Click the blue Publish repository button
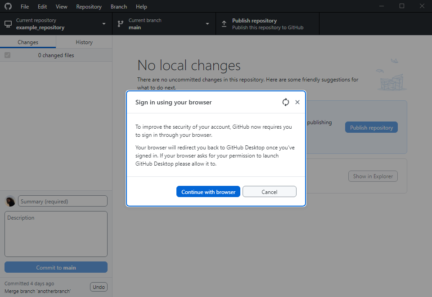Viewport: 432px width, 297px height. tap(371, 127)
